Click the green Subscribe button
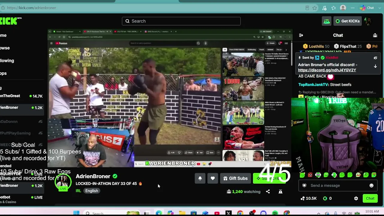 (x=269, y=178)
